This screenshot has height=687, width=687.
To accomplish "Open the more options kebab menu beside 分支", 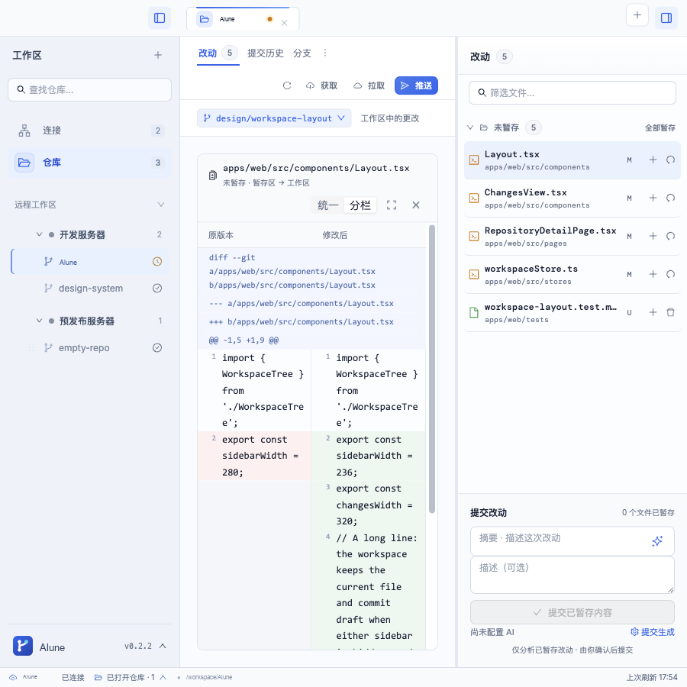I will click(x=324, y=53).
